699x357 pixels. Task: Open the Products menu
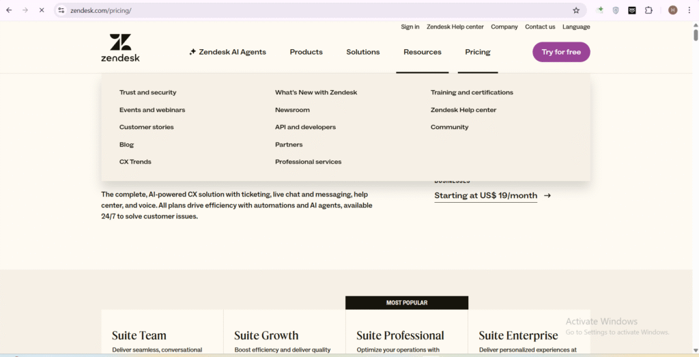click(x=306, y=52)
